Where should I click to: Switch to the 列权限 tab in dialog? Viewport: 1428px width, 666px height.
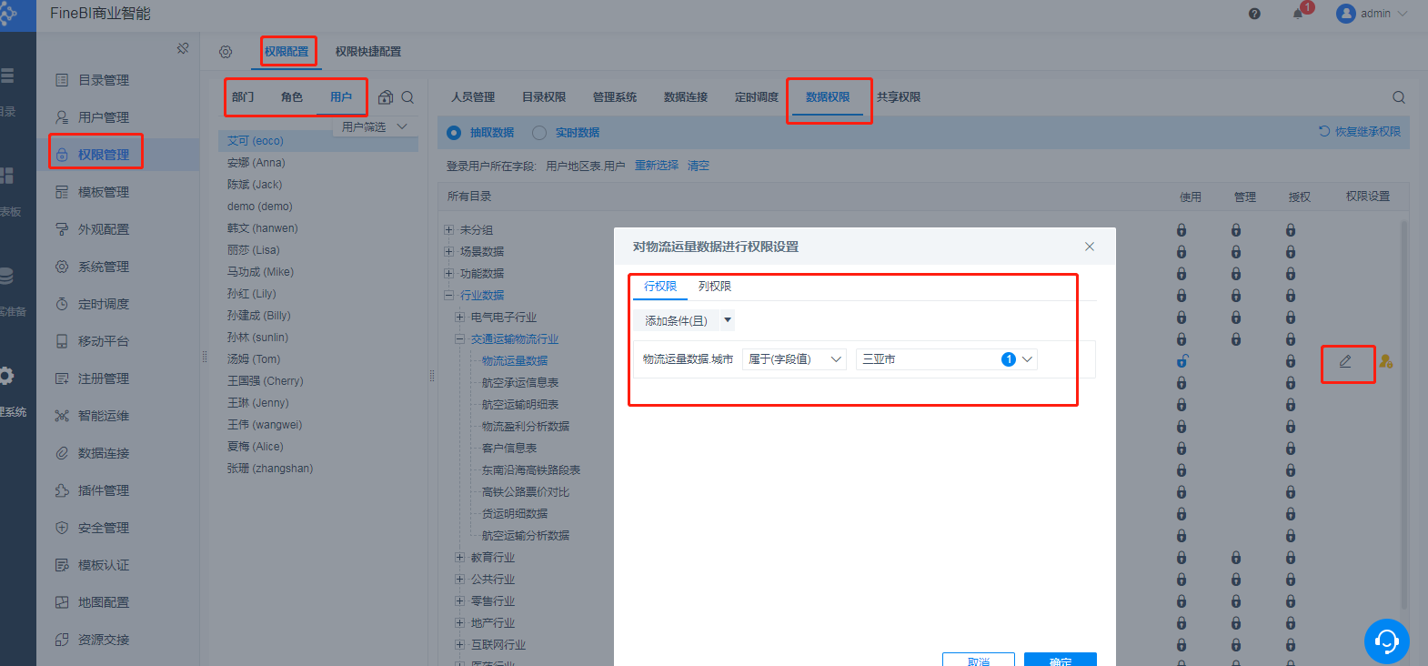(715, 287)
